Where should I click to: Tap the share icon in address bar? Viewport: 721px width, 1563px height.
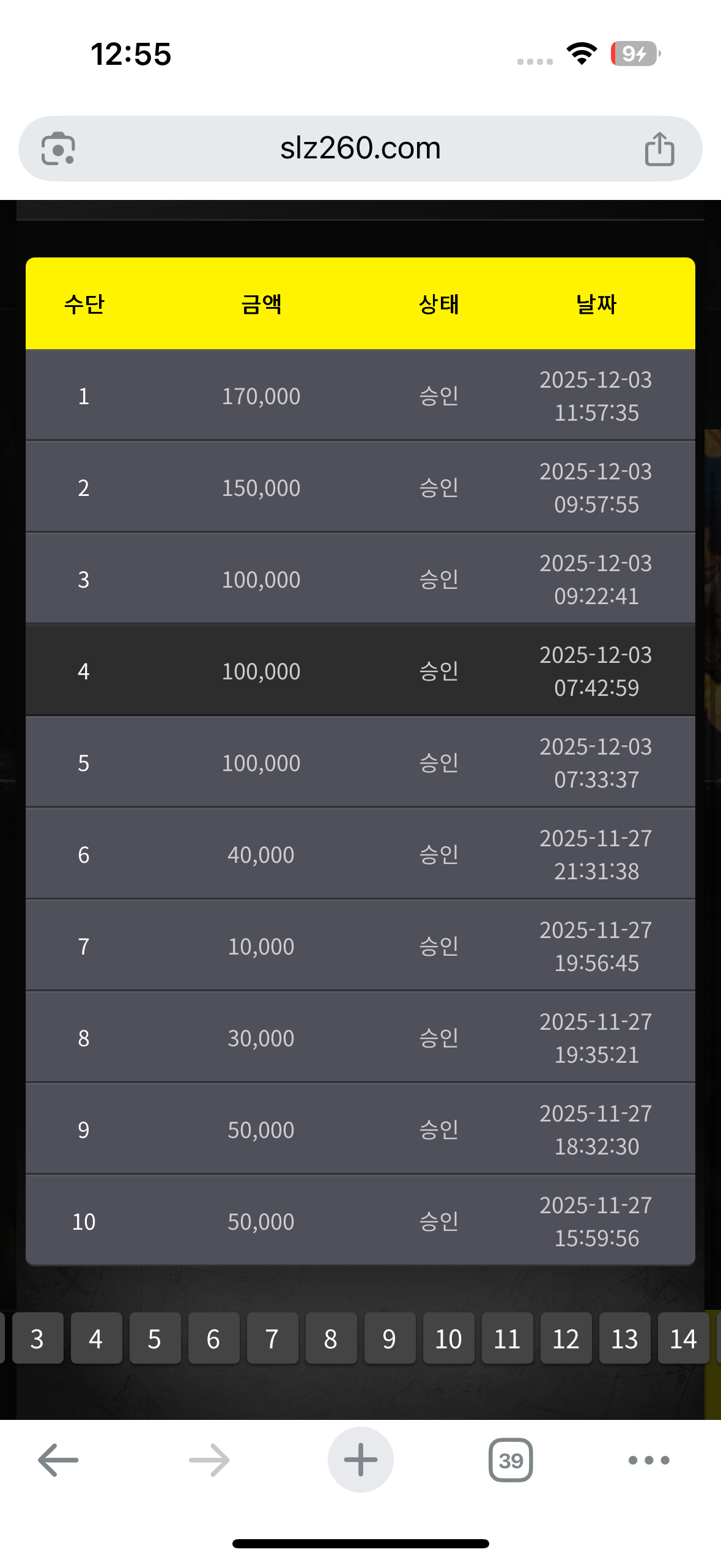659,149
